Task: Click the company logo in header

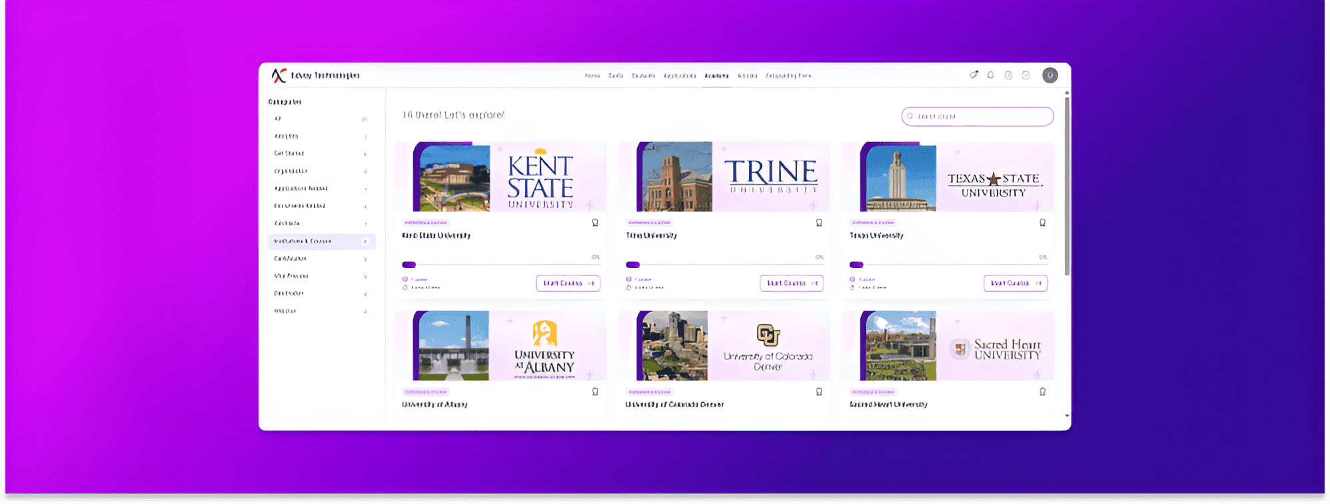Action: (279, 75)
